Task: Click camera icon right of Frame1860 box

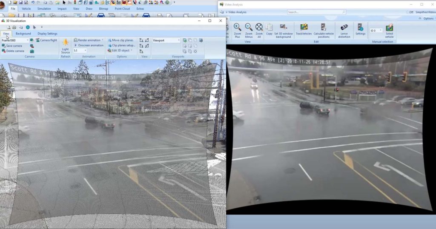Action: (x=32, y=40)
